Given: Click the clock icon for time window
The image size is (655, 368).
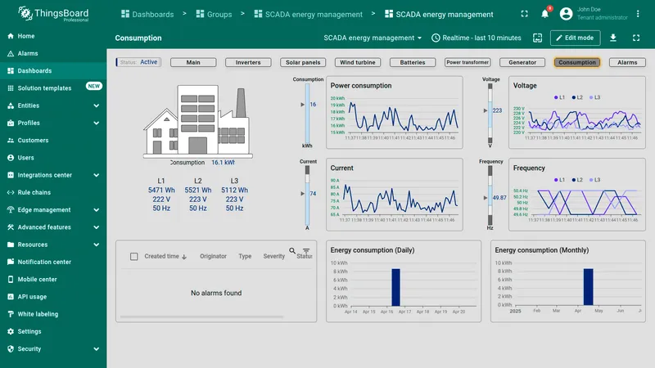Looking at the screenshot, I should [436, 38].
